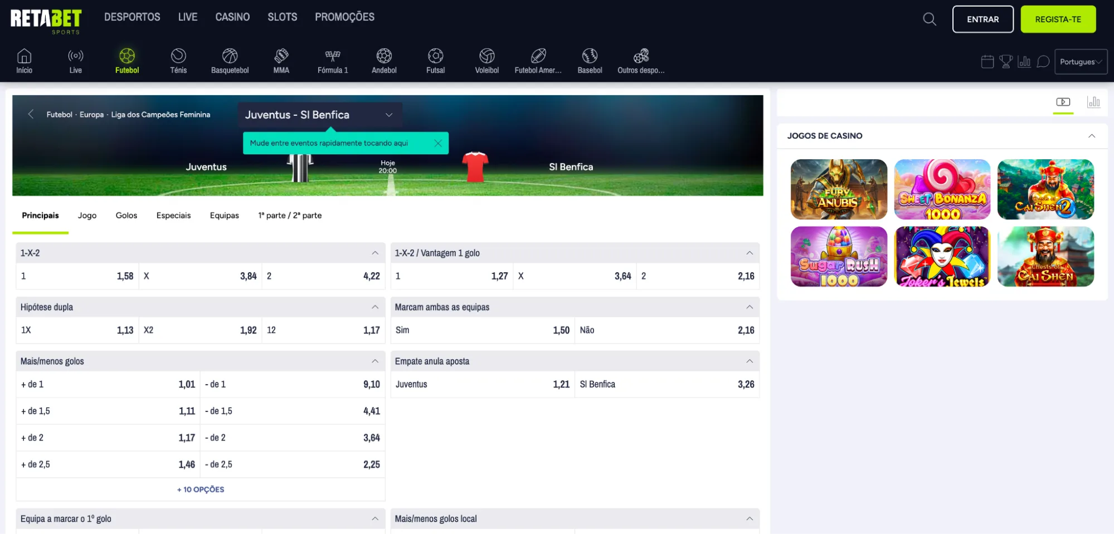Open the statistics bar chart icon in toolbar
The width and height of the screenshot is (1114, 534).
click(x=1024, y=62)
